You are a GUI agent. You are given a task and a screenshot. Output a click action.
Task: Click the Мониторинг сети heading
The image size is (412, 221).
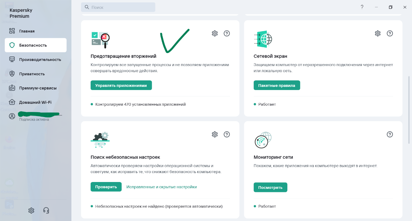point(273,157)
